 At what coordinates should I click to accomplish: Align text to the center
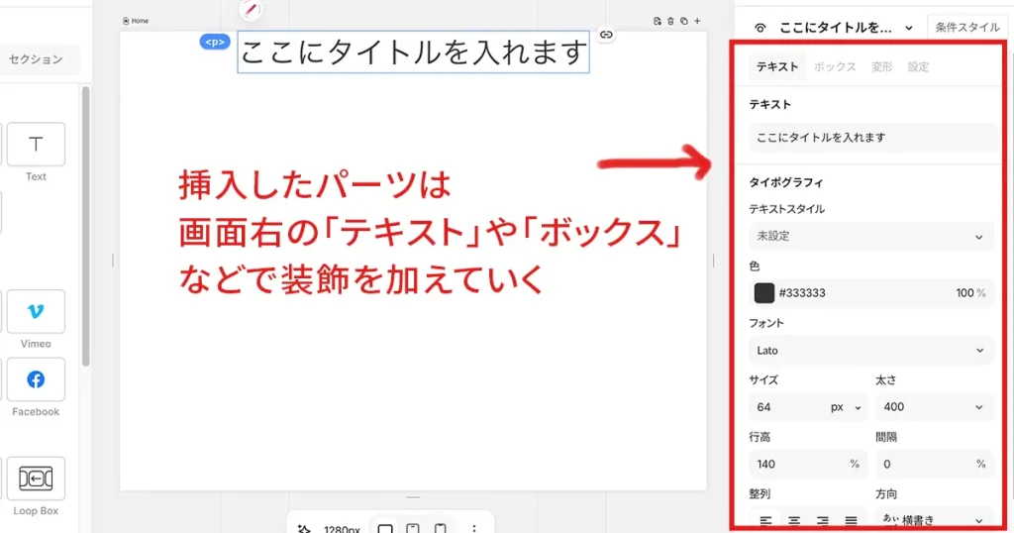[794, 521]
